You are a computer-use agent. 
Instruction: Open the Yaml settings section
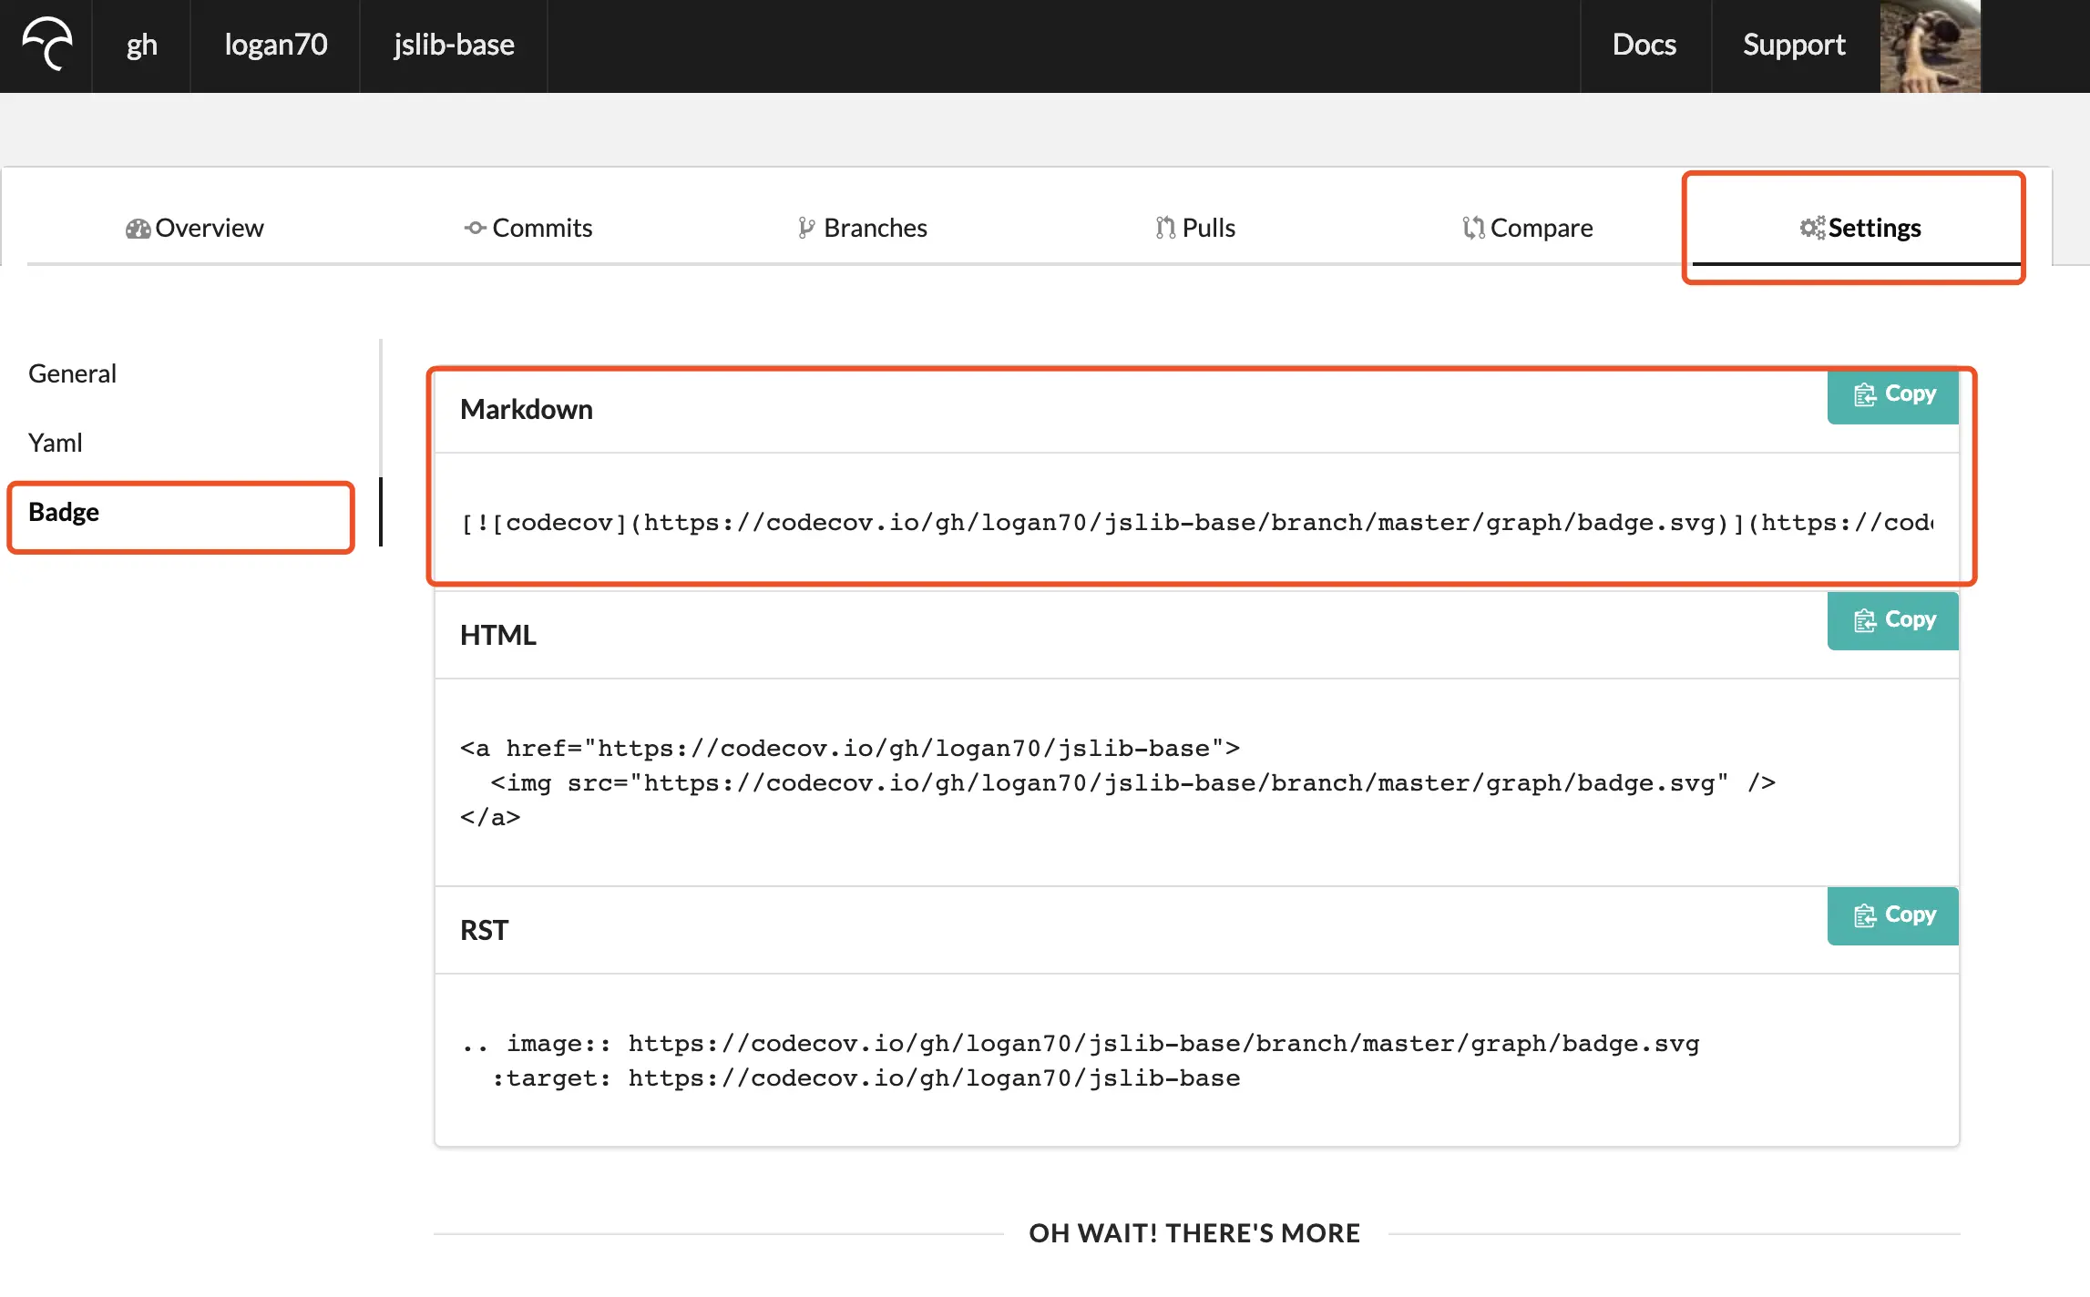click(x=56, y=443)
